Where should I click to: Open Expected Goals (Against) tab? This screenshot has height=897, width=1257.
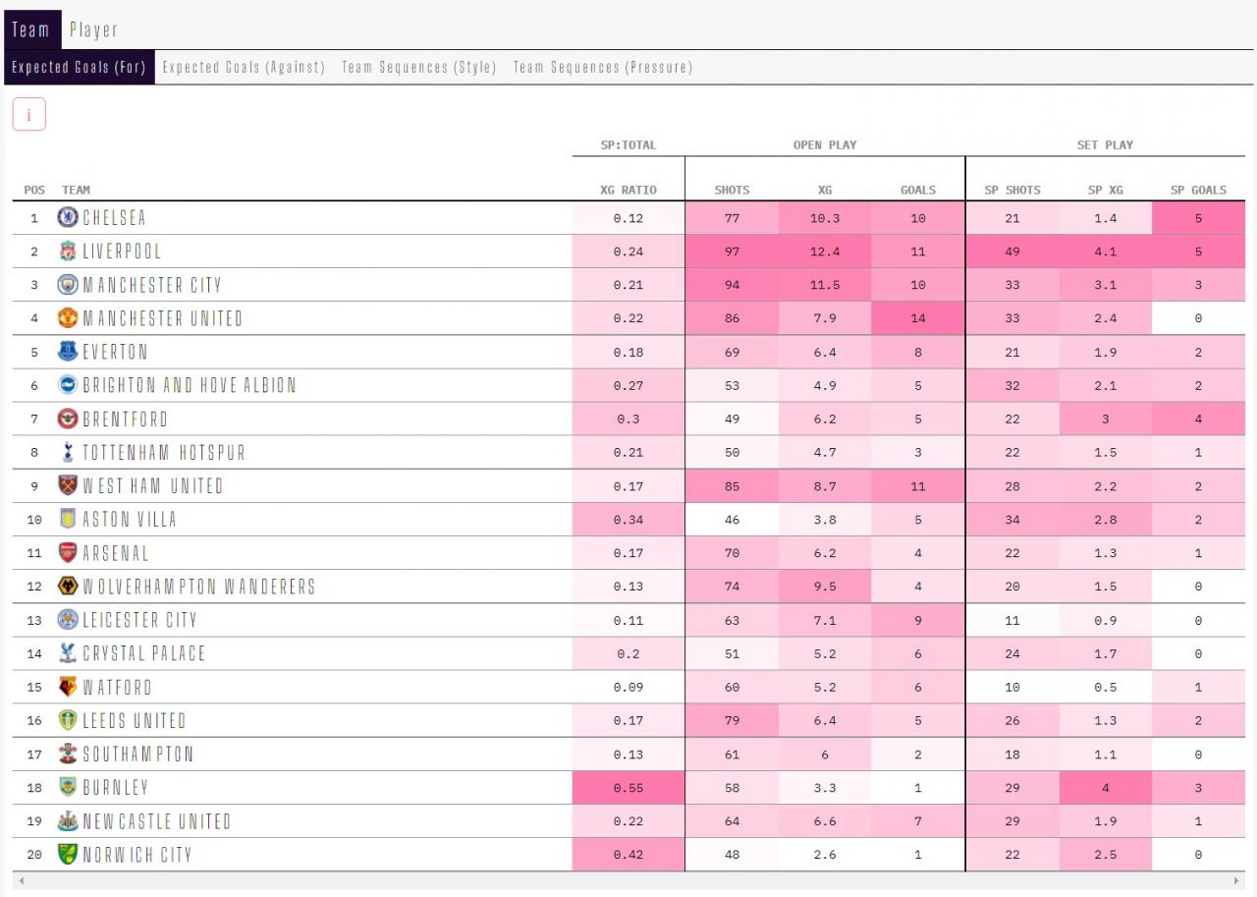pyautogui.click(x=243, y=67)
